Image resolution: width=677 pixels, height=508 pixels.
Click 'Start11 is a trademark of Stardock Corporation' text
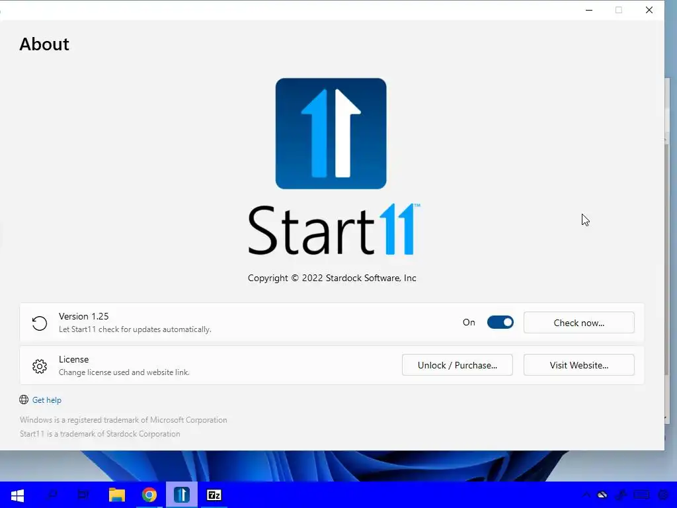click(100, 434)
